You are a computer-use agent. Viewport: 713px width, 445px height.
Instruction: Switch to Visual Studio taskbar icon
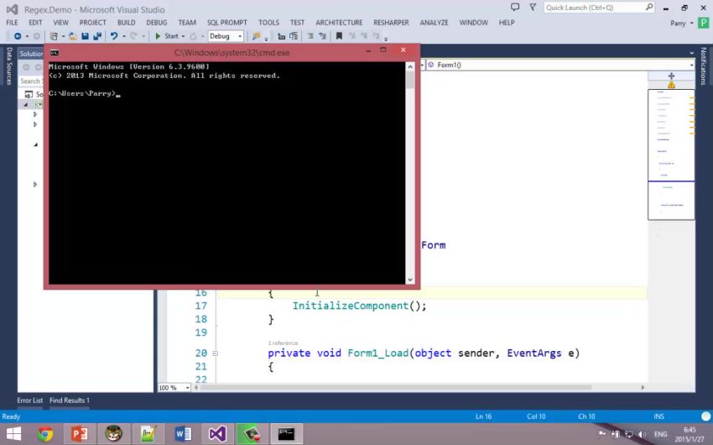[217, 433]
